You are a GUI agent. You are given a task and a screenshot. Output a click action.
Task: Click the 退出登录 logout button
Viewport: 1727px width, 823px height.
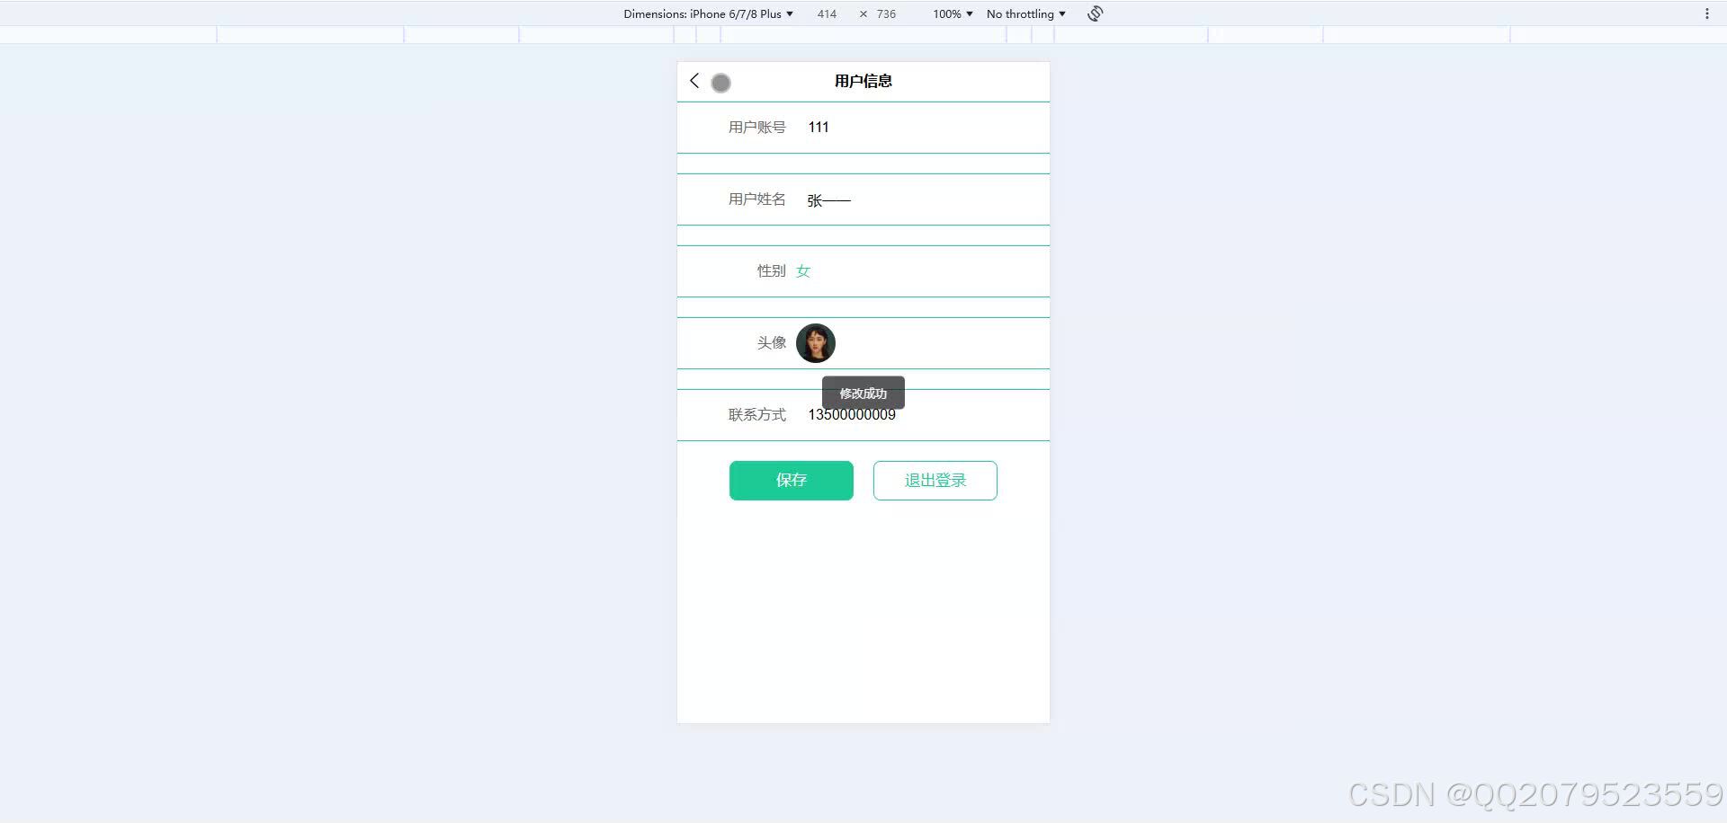pos(935,480)
